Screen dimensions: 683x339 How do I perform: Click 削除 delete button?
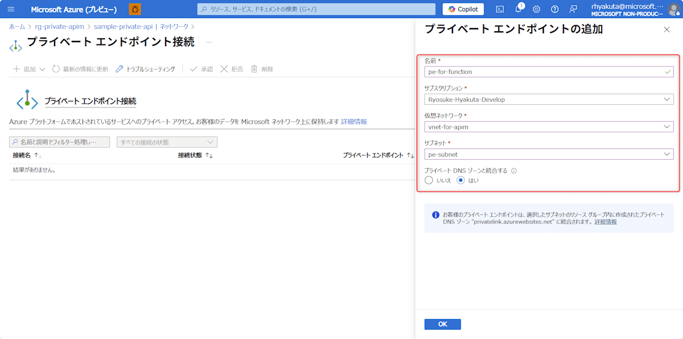[262, 69]
